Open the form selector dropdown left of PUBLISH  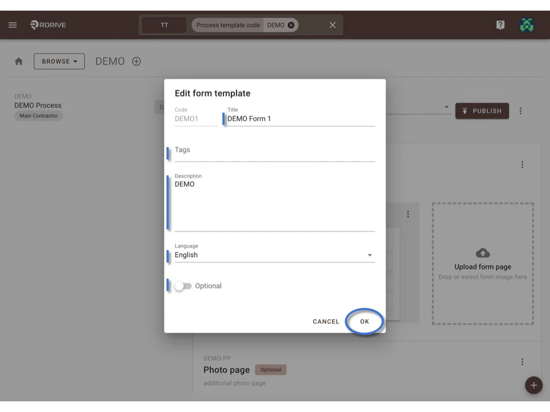(x=446, y=107)
